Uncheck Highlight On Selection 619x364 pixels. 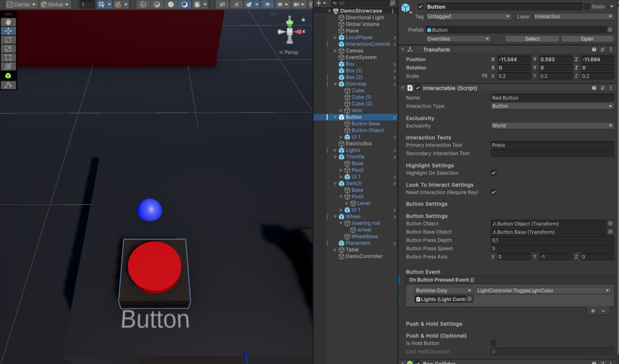(494, 173)
